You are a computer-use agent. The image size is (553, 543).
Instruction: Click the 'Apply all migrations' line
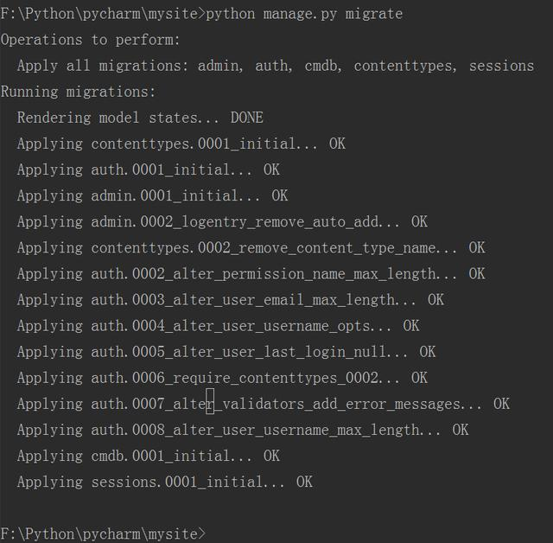click(x=276, y=66)
